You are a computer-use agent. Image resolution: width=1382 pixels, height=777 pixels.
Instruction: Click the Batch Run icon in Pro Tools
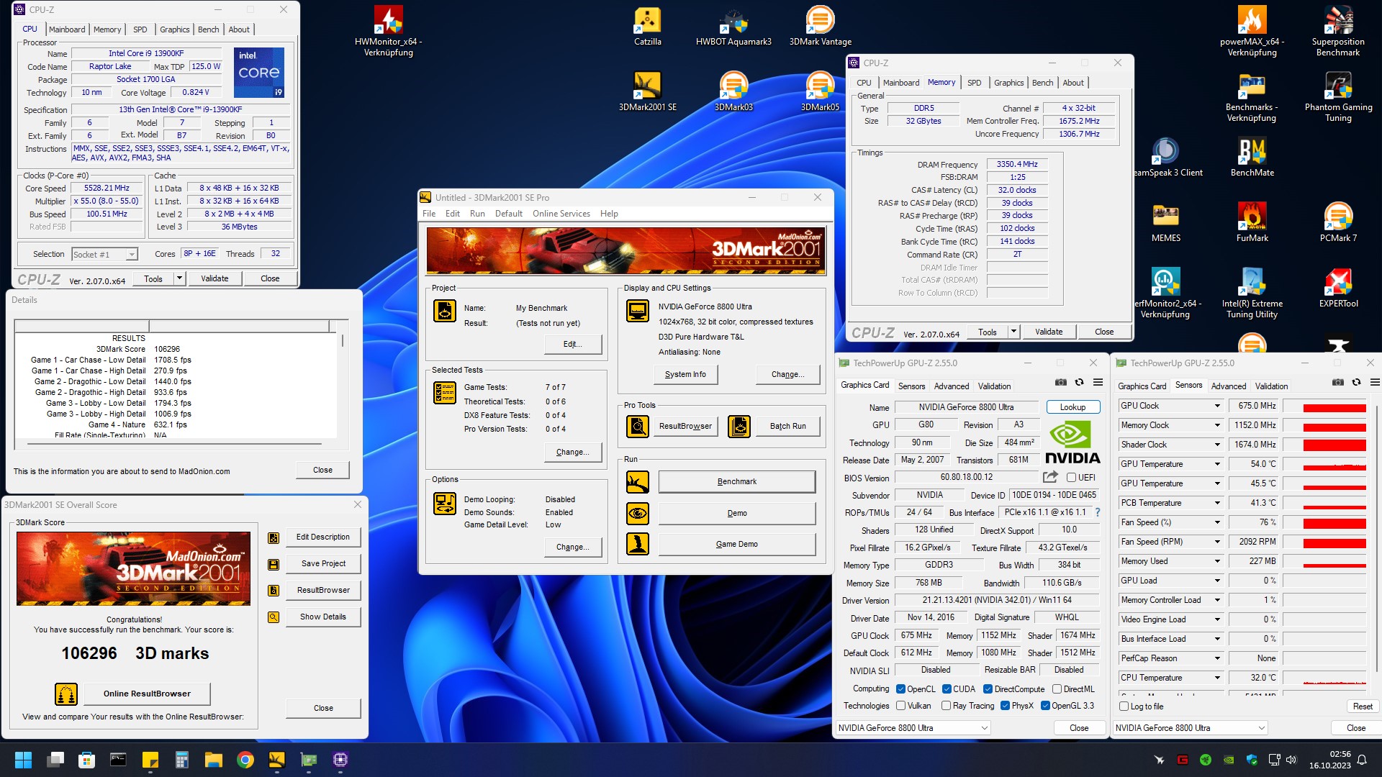click(739, 427)
